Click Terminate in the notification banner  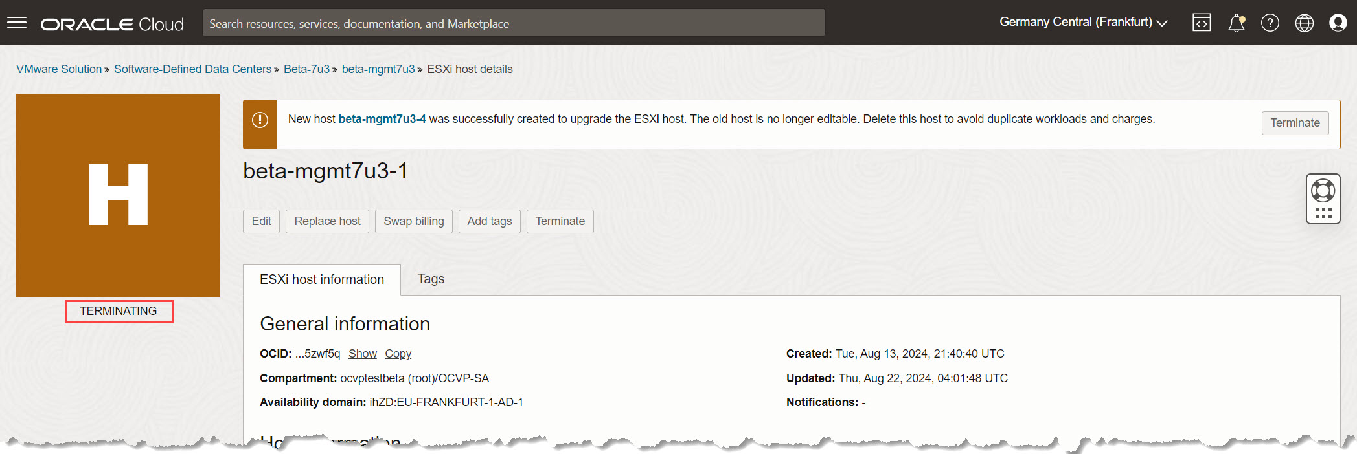tap(1295, 123)
